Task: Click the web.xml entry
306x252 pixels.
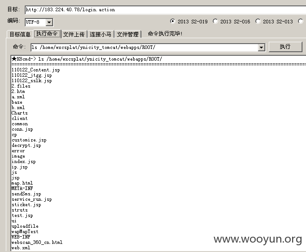Action: 21,248
